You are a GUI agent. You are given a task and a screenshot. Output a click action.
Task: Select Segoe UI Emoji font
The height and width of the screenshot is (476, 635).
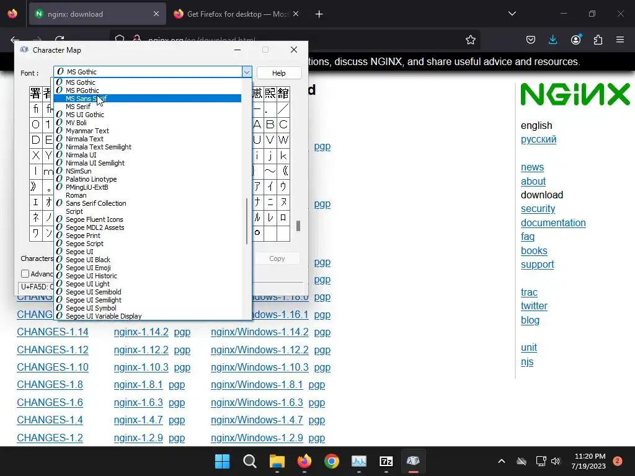click(148, 268)
